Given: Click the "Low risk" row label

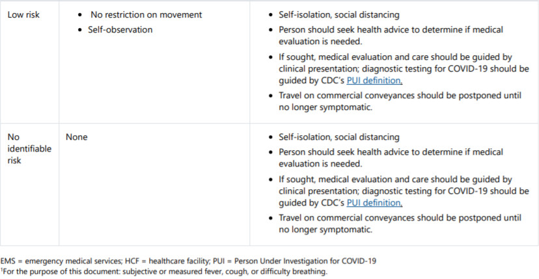Looking at the screenshot, I should click(x=23, y=15).
